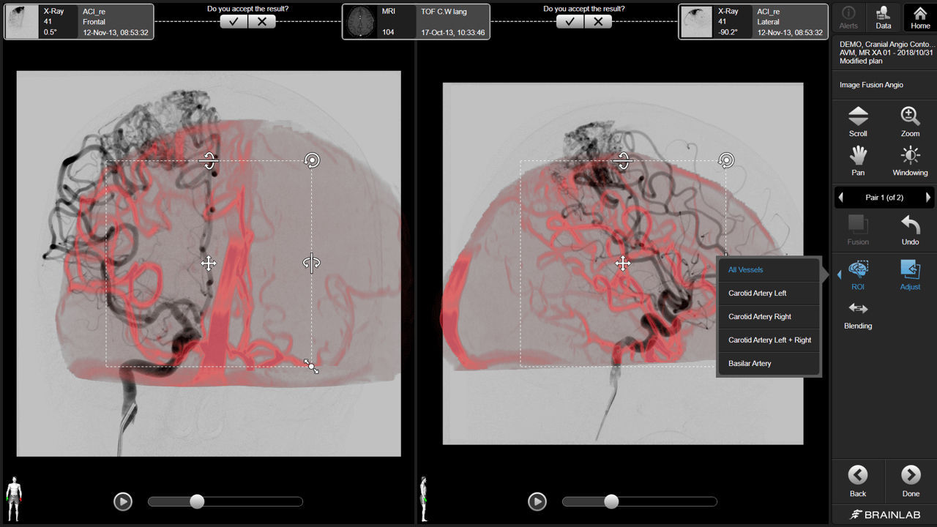Accept the lateral X-Ray fusion result
This screenshot has width=937, height=527.
pyautogui.click(x=570, y=21)
